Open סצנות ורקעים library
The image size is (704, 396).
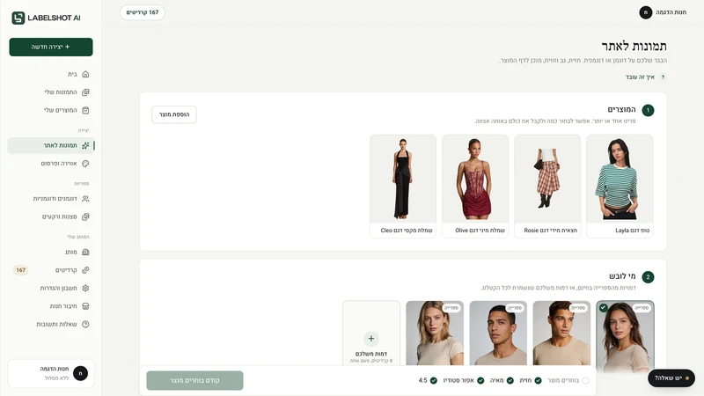[x=51, y=216]
